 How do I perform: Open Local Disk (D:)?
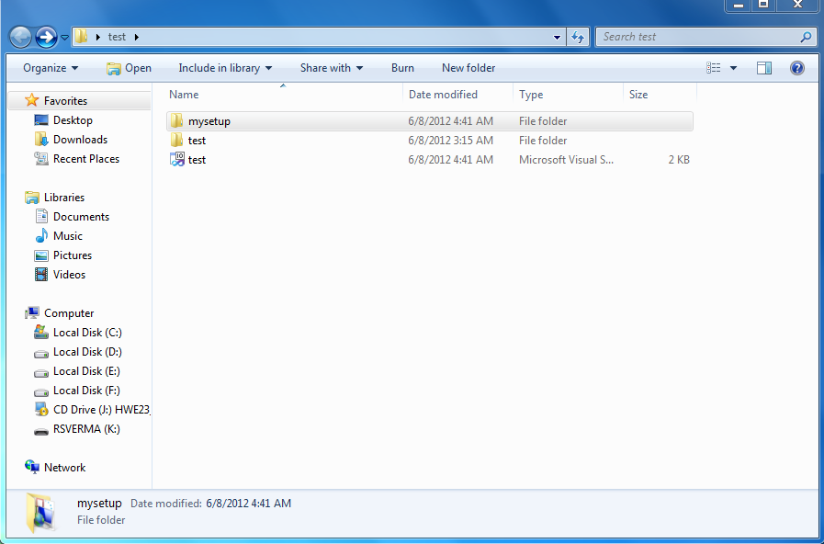[87, 352]
